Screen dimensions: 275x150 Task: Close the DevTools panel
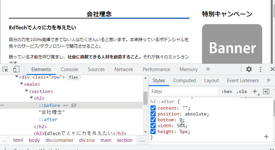click(x=272, y=69)
